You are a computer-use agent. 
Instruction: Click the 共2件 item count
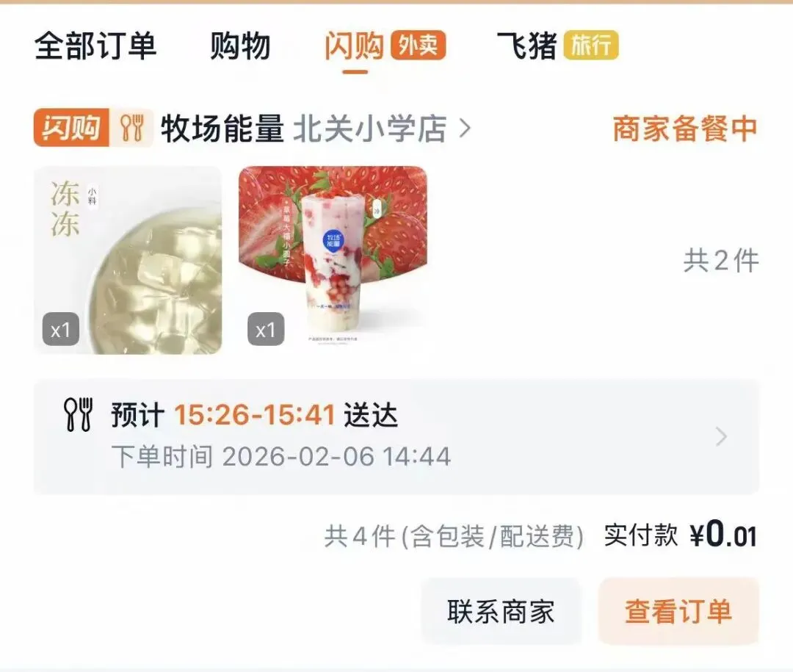(x=721, y=261)
